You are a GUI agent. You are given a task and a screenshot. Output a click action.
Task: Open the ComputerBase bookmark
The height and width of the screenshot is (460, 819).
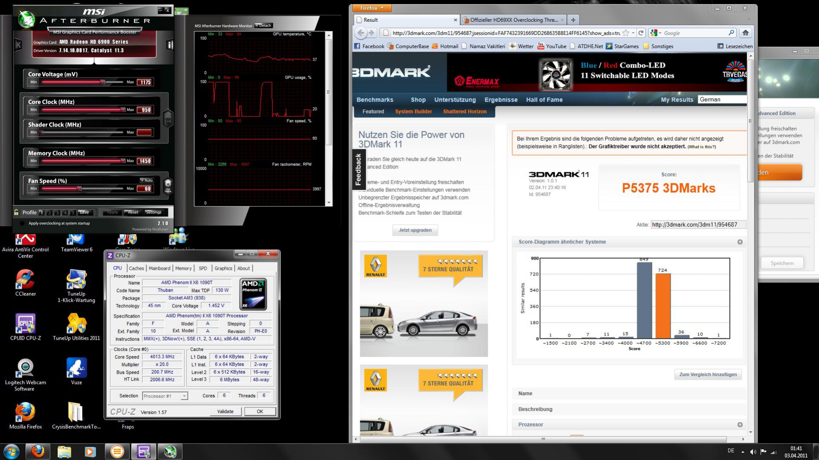pos(408,46)
